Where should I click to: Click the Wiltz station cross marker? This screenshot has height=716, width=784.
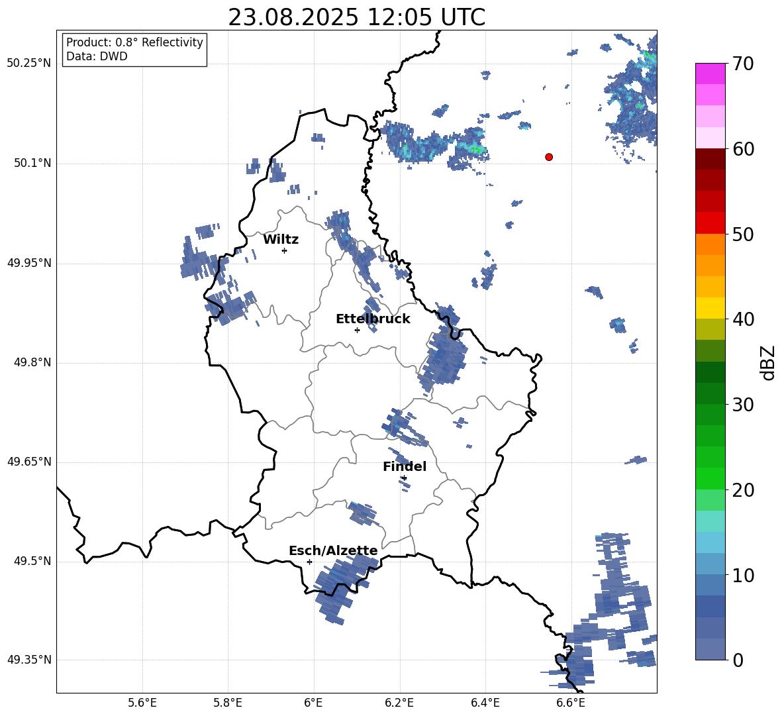coord(284,250)
